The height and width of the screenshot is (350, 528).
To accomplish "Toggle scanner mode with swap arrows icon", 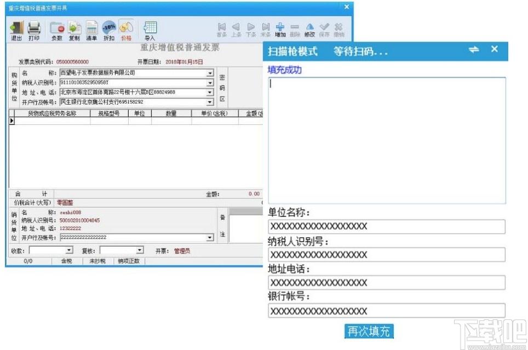I will [474, 49].
